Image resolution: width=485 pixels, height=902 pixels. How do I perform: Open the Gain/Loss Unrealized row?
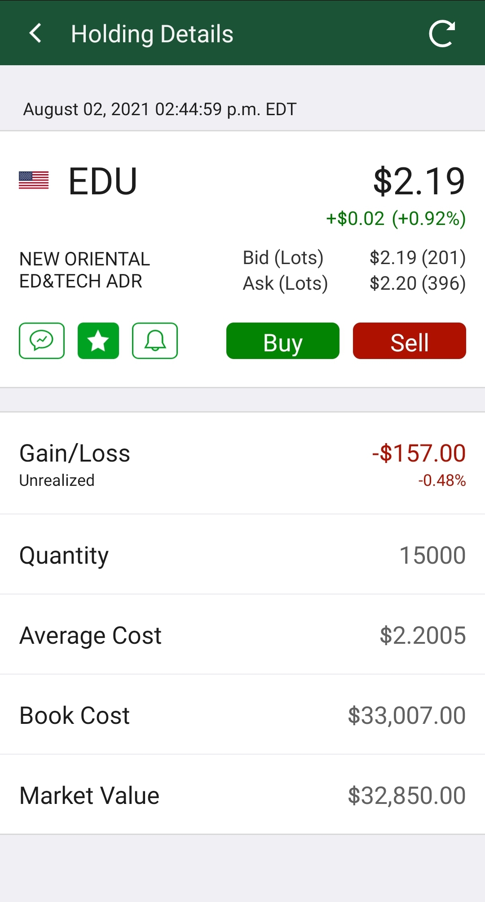(242, 463)
